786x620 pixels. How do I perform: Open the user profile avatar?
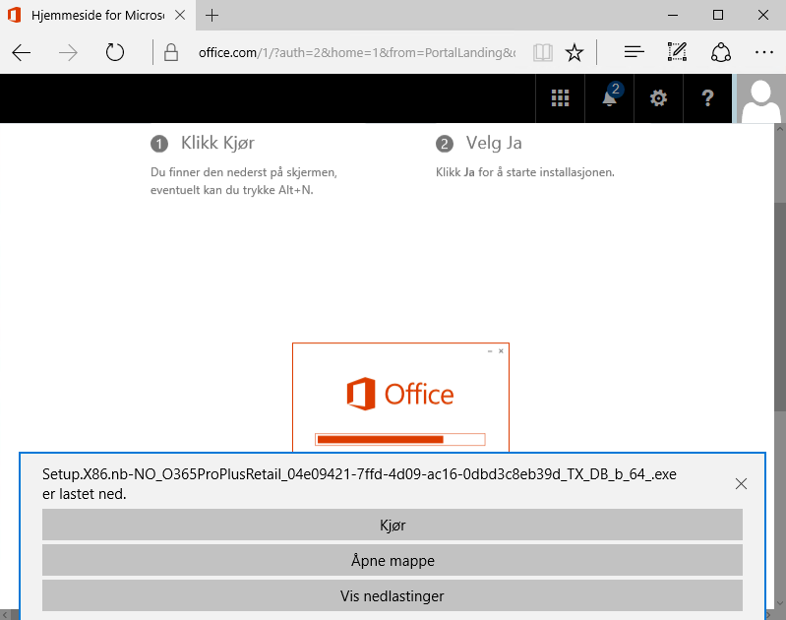tap(760, 99)
